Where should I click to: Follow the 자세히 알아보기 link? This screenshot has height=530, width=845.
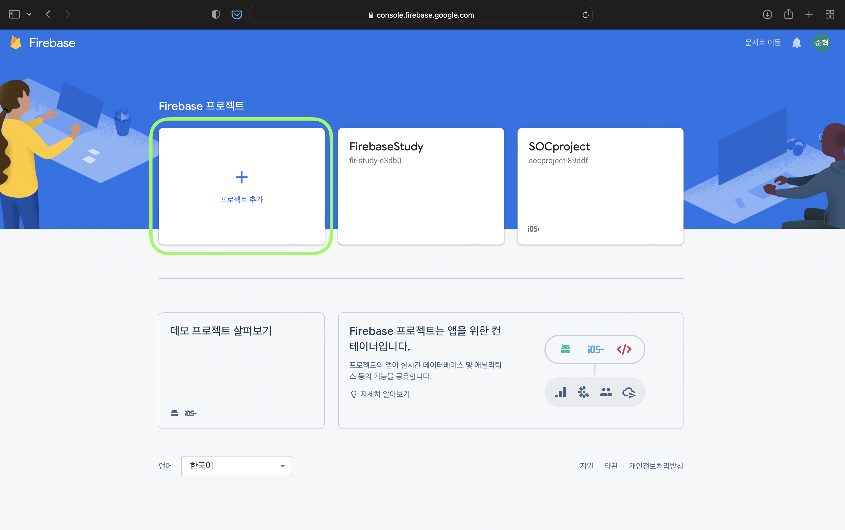tap(385, 394)
